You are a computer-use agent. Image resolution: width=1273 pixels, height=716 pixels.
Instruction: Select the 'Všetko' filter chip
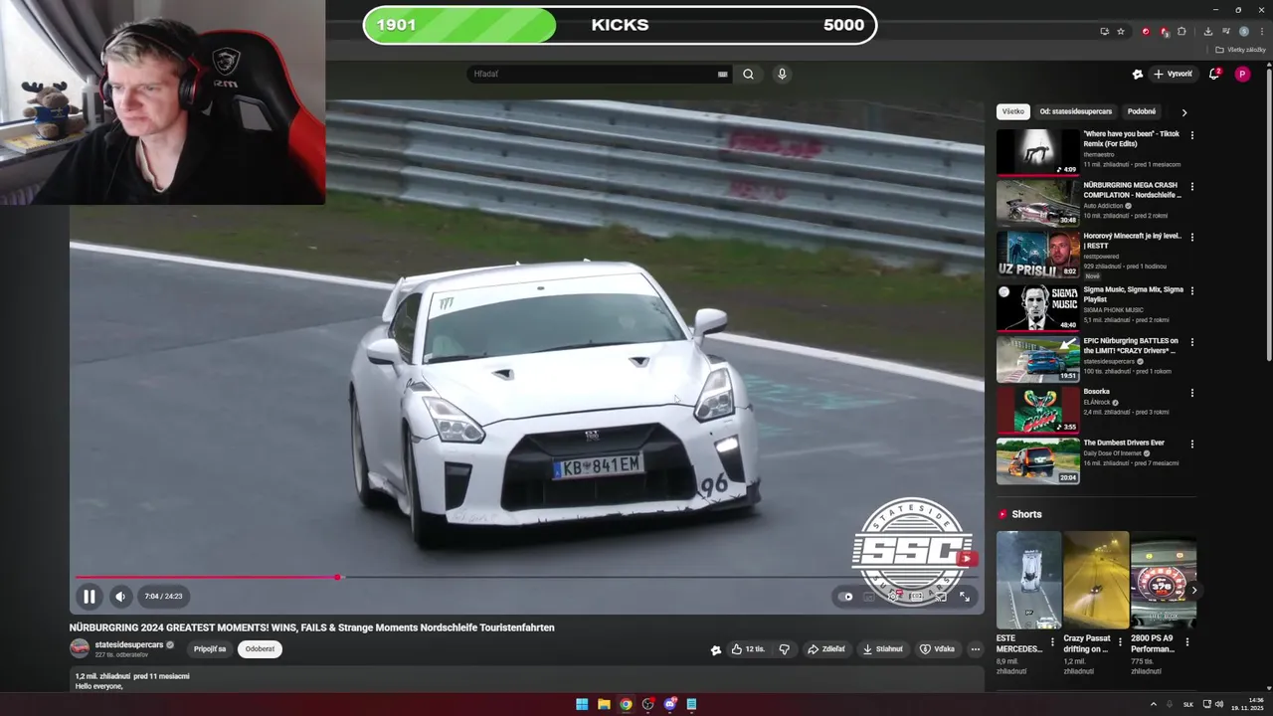coord(1013,111)
